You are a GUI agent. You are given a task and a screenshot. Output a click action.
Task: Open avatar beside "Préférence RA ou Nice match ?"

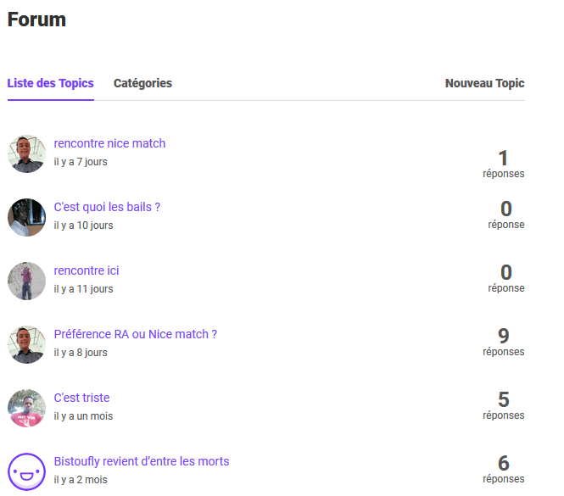[x=26, y=344]
